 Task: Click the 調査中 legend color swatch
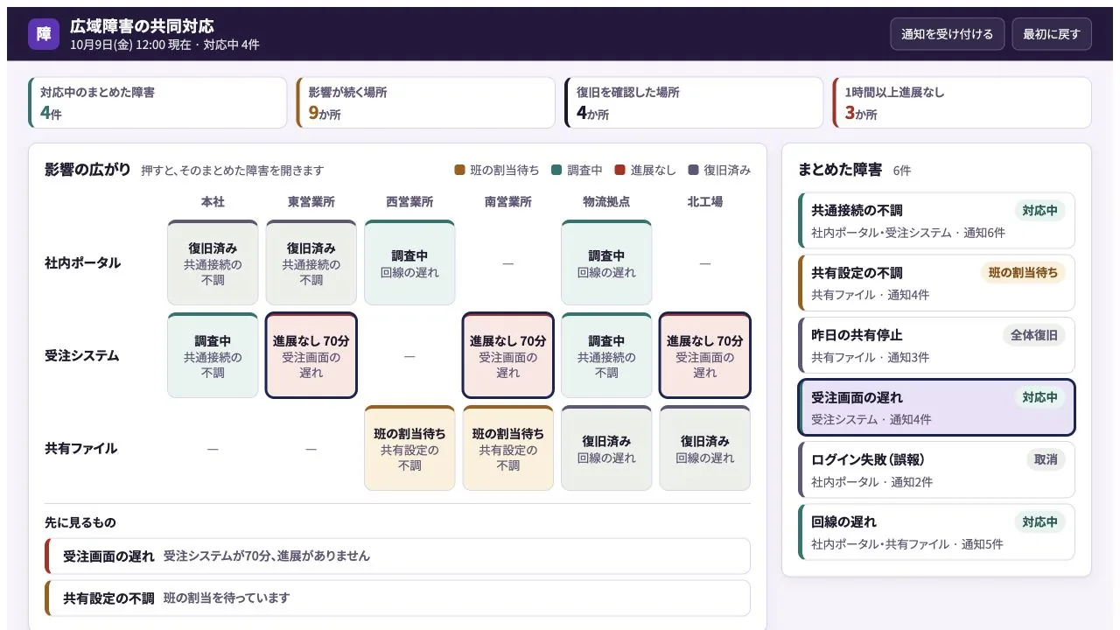[x=557, y=171]
